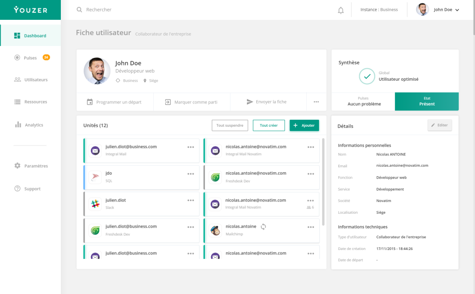Click the Utilisateurs sidebar icon
This screenshot has height=294, width=475.
16,80
